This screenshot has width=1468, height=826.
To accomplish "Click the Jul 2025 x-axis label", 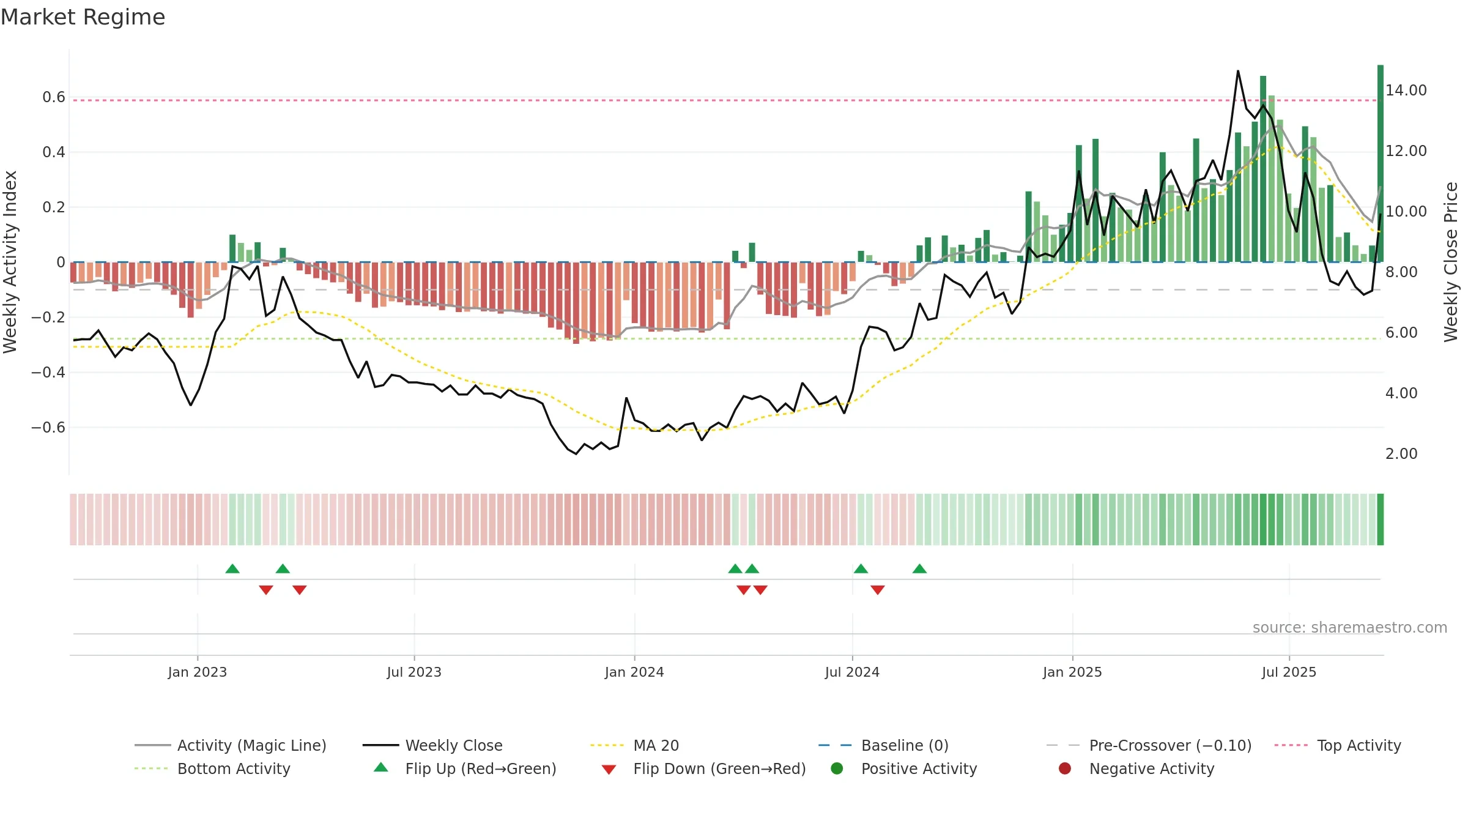I will (1289, 672).
